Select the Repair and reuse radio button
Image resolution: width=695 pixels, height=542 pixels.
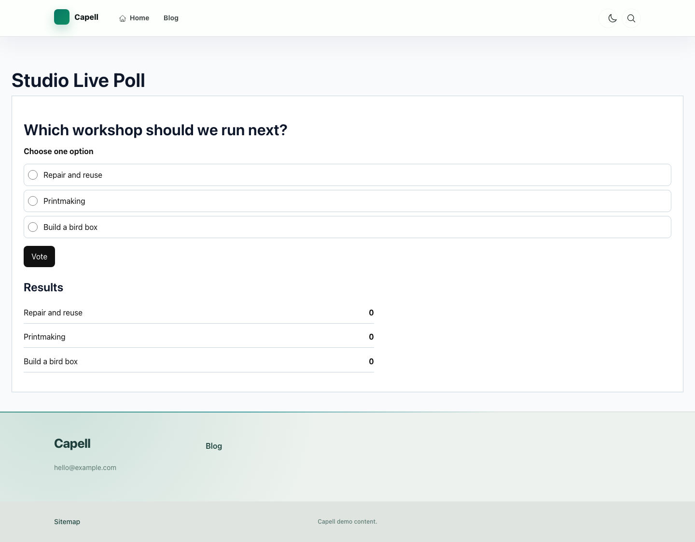pos(33,175)
